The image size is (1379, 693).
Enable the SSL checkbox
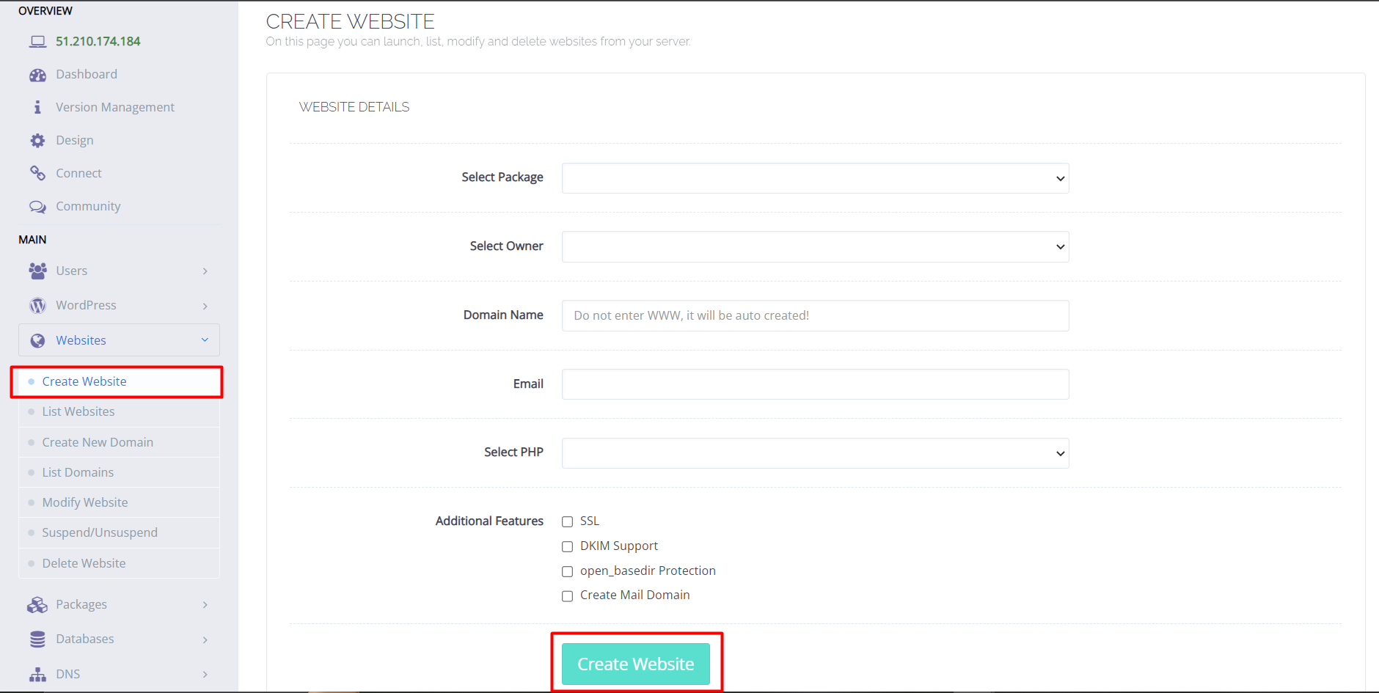(x=567, y=521)
